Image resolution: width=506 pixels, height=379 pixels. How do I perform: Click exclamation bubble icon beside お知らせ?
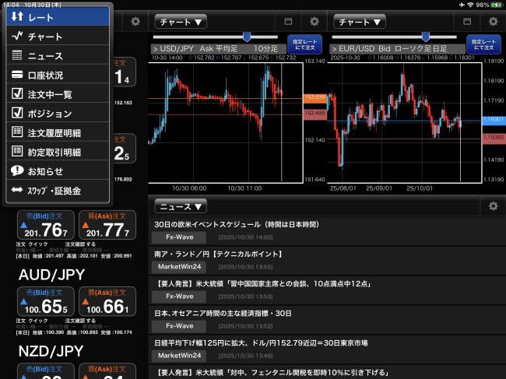tap(17, 170)
